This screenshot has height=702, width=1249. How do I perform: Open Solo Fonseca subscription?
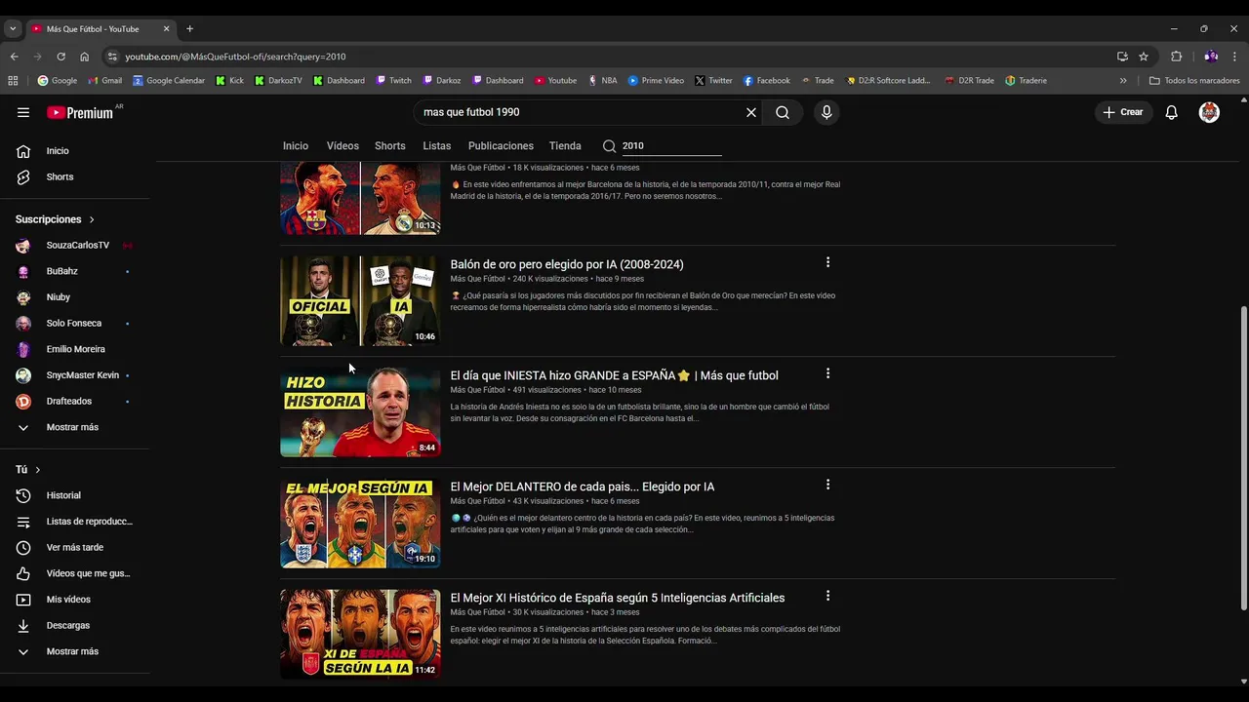[74, 323]
